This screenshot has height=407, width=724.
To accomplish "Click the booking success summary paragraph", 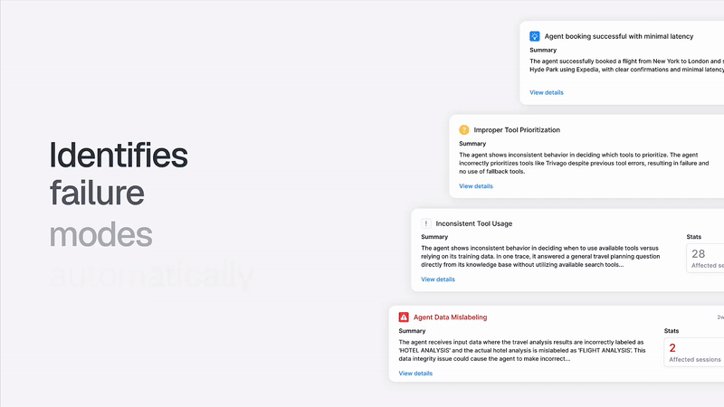I will (x=626, y=65).
